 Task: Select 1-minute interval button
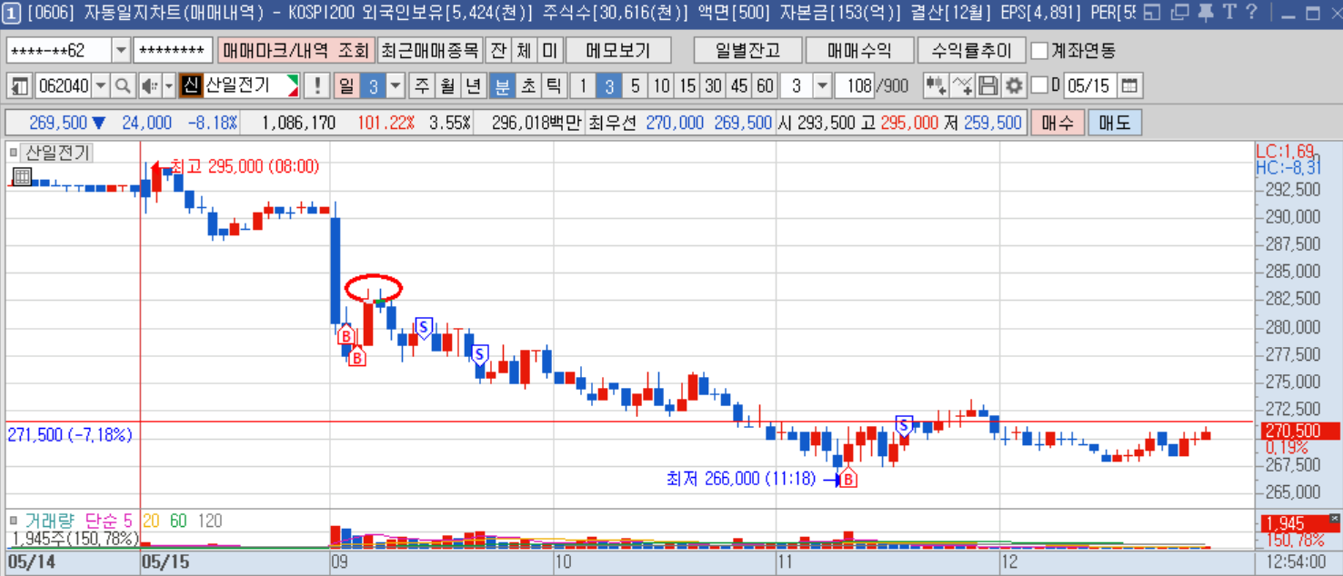(x=583, y=86)
